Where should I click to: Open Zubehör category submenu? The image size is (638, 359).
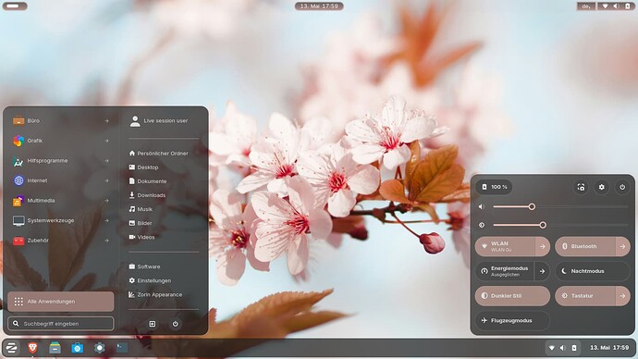point(61,241)
